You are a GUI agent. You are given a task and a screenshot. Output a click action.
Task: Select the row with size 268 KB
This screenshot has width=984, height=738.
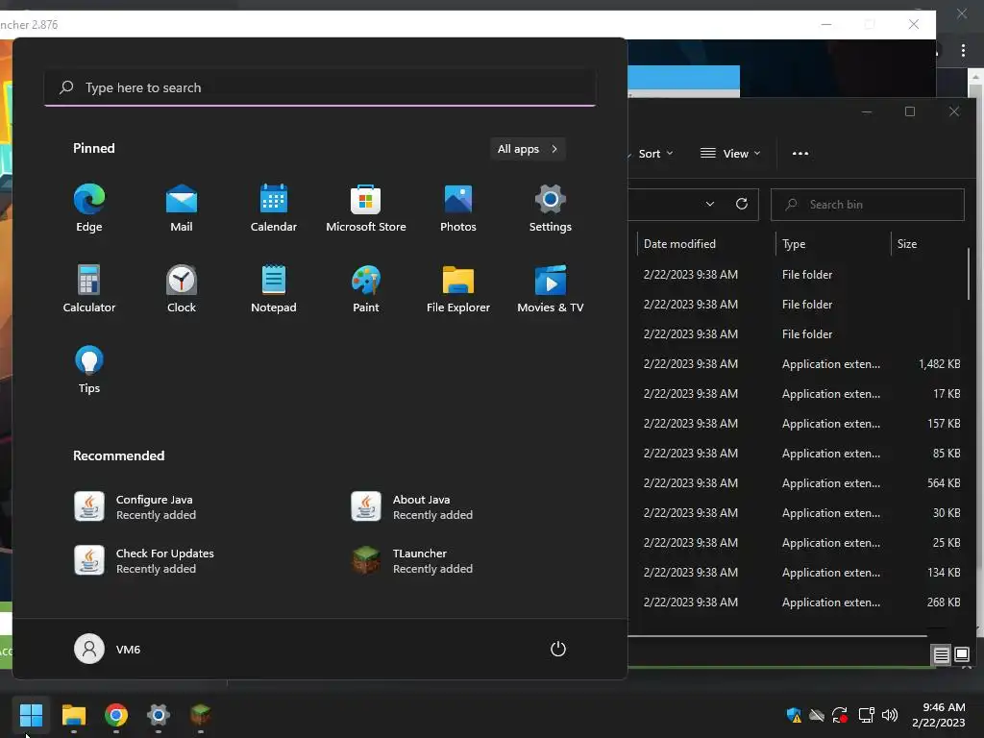[797, 603]
